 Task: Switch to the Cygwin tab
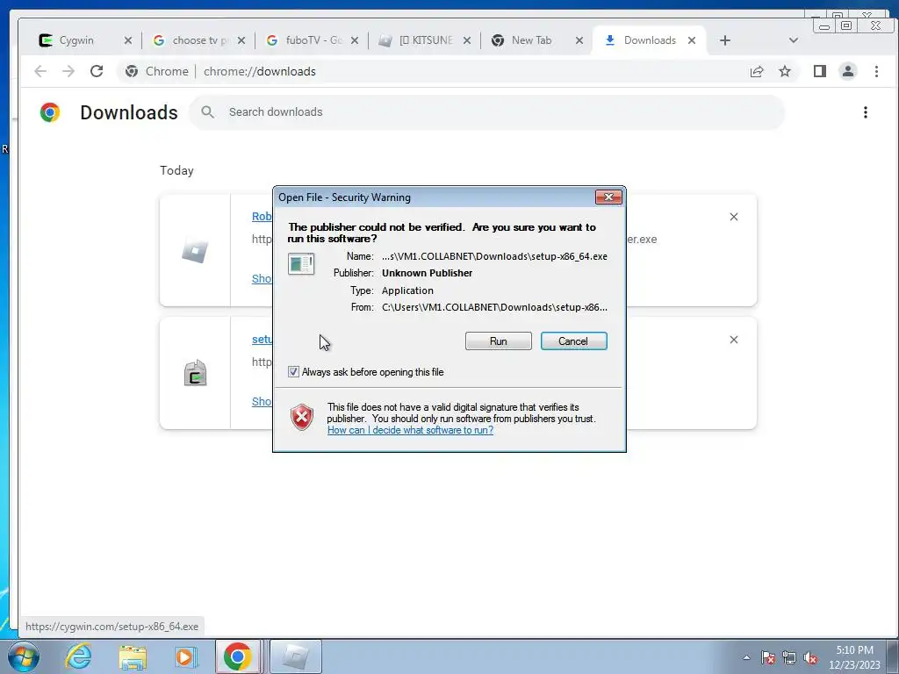coord(76,40)
